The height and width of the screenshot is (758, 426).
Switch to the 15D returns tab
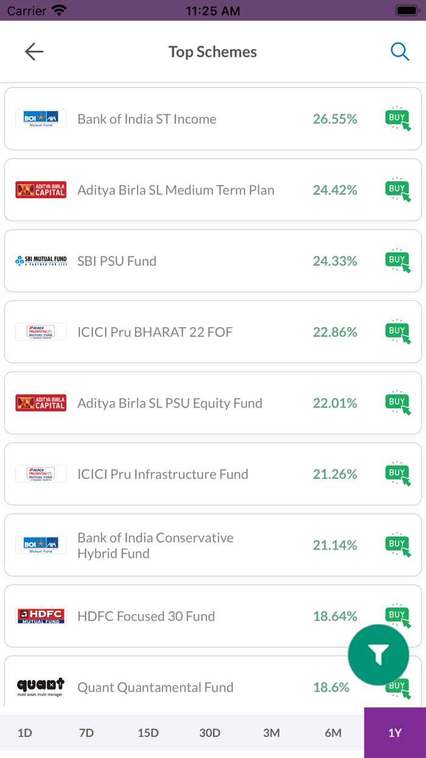click(x=148, y=732)
